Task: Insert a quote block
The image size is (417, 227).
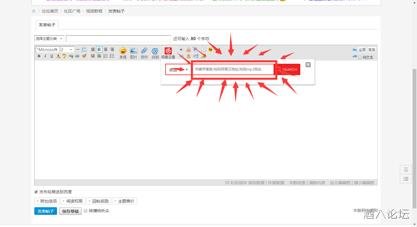Action: point(181,49)
